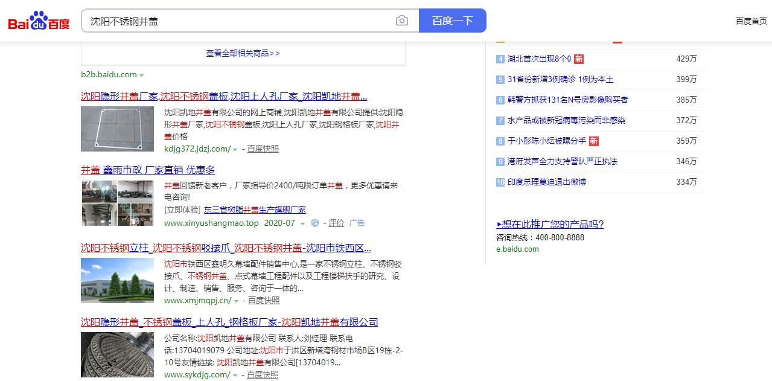Click rank number 7 badge

(500, 121)
